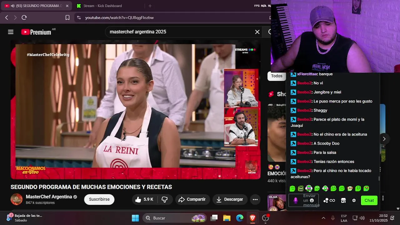The image size is (400, 225).
Task: Open clock showing 20:52 15/10/2025
Action: (378, 218)
